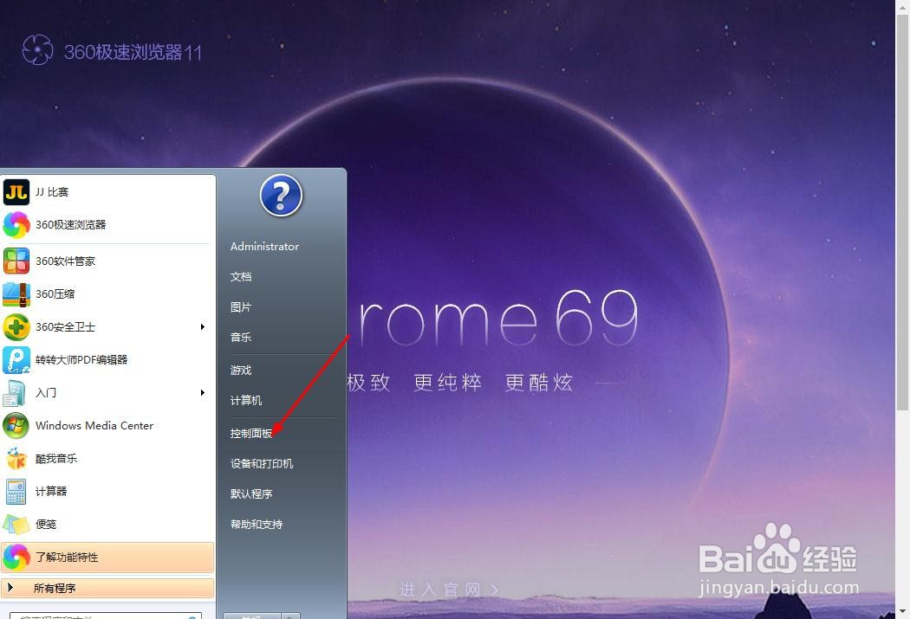This screenshot has height=619, width=910.
Task: Open the shutdown options arrow
Action: (x=292, y=616)
